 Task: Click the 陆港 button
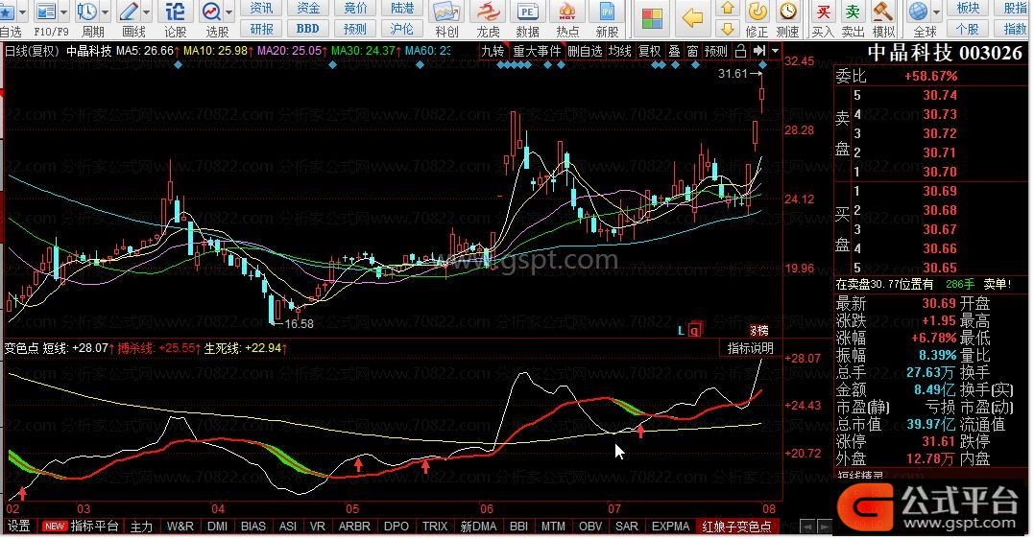[x=402, y=8]
